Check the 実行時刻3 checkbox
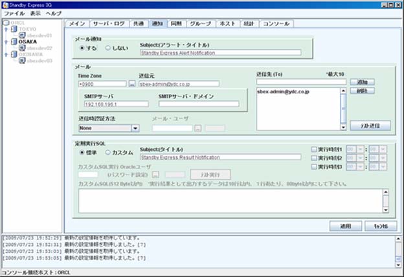The width and height of the screenshot is (404, 277). point(314,167)
